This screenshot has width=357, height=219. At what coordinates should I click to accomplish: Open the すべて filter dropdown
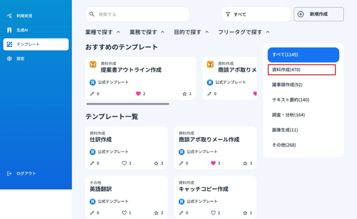click(x=256, y=14)
